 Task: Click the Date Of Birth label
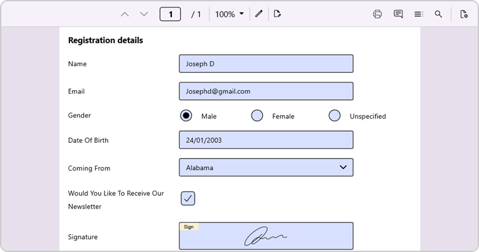[x=88, y=140]
